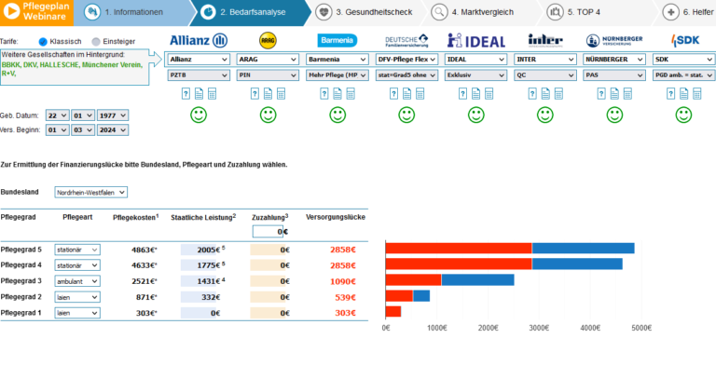Click the help question icon under Allianz

pyautogui.click(x=185, y=93)
